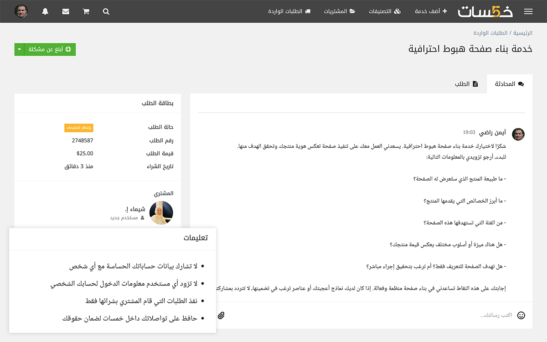
Task: Click أضف خدمة in navbar
Action: tap(431, 11)
